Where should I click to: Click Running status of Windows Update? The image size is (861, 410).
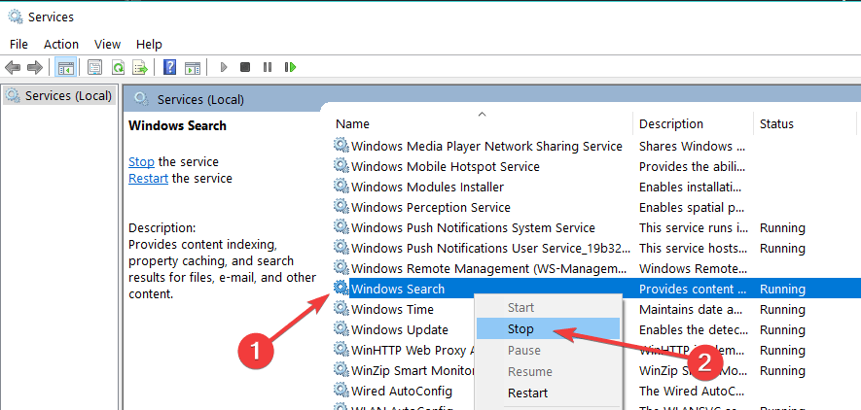pyautogui.click(x=782, y=330)
